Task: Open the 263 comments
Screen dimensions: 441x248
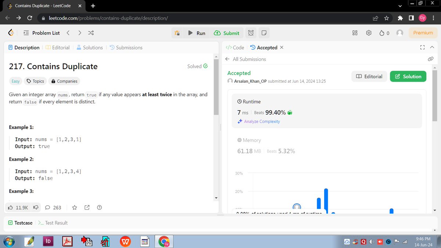Action: coord(53,208)
